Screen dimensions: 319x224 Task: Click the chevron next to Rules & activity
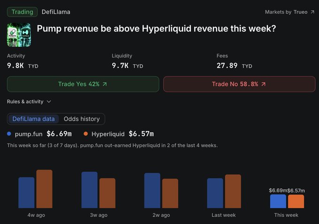click(x=49, y=102)
